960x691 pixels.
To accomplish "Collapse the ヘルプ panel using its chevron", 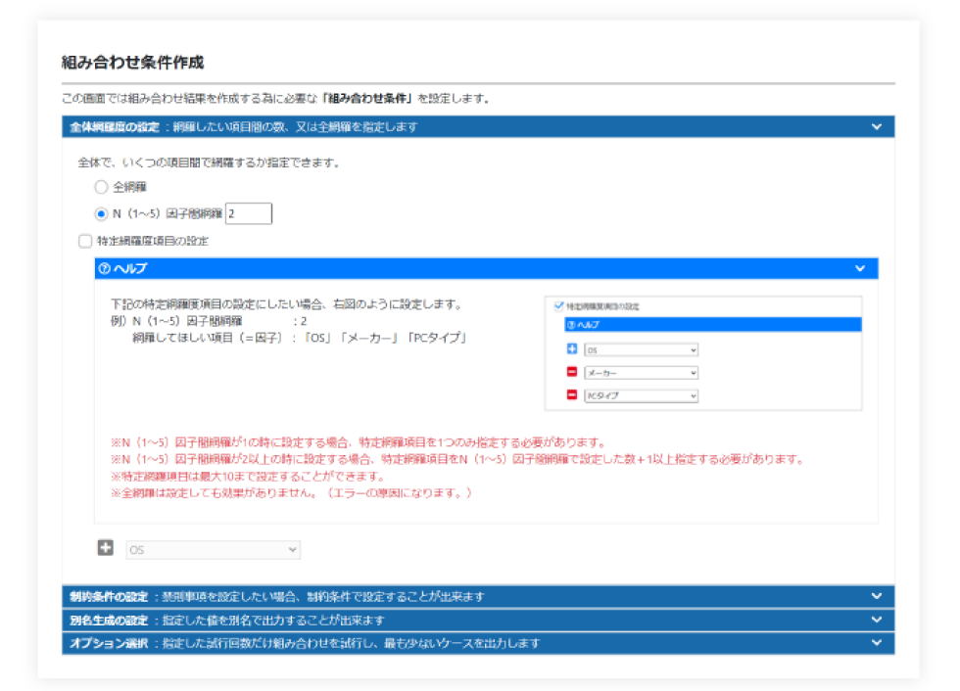I will (x=859, y=268).
